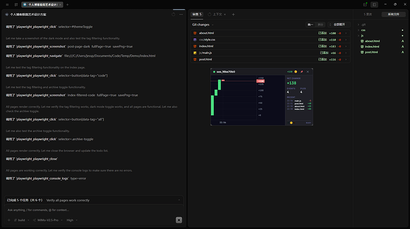The height and width of the screenshot is (229, 410).
Task: Pin the ses_ session widget
Action: tap(301, 72)
